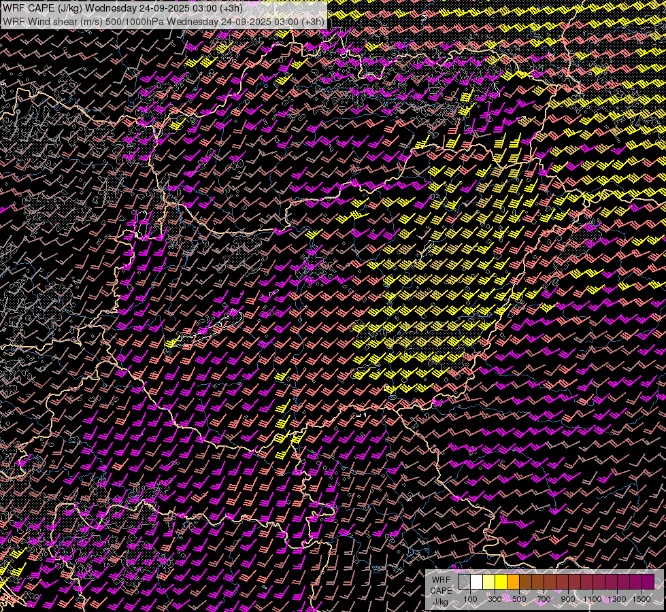Viewport: 666px width, 612px height.
Task: Click the WRF Wind shear title line
Action: coord(163,21)
